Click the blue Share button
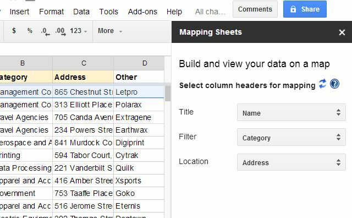The height and width of the screenshot is (218, 352). (x=305, y=9)
